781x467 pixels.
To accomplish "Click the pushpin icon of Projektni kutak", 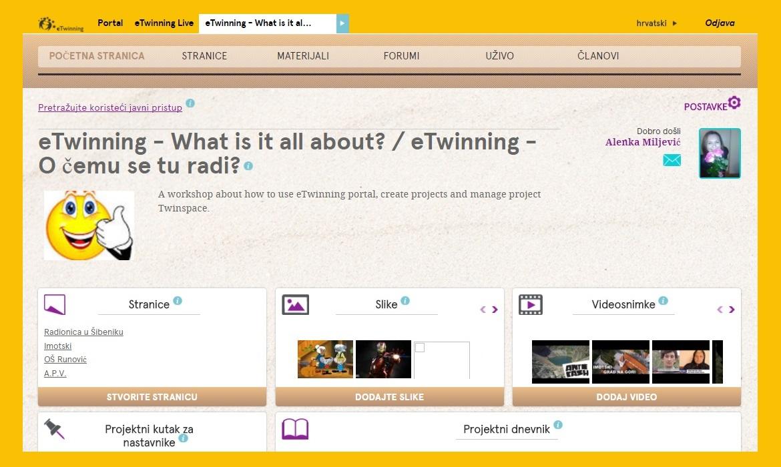I will pyautogui.click(x=54, y=429).
